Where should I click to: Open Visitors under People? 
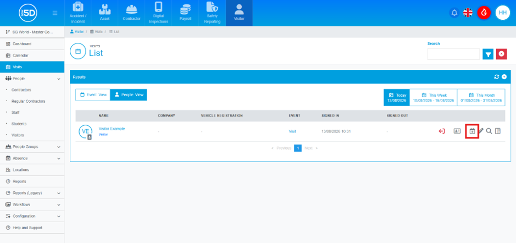(x=18, y=135)
